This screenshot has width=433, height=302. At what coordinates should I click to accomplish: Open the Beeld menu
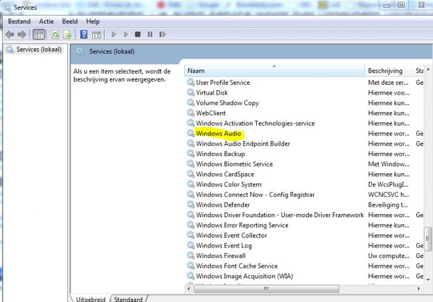pos(69,21)
